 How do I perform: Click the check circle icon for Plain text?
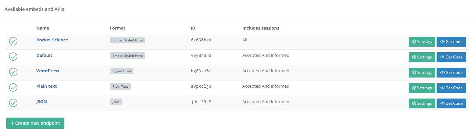13,88
